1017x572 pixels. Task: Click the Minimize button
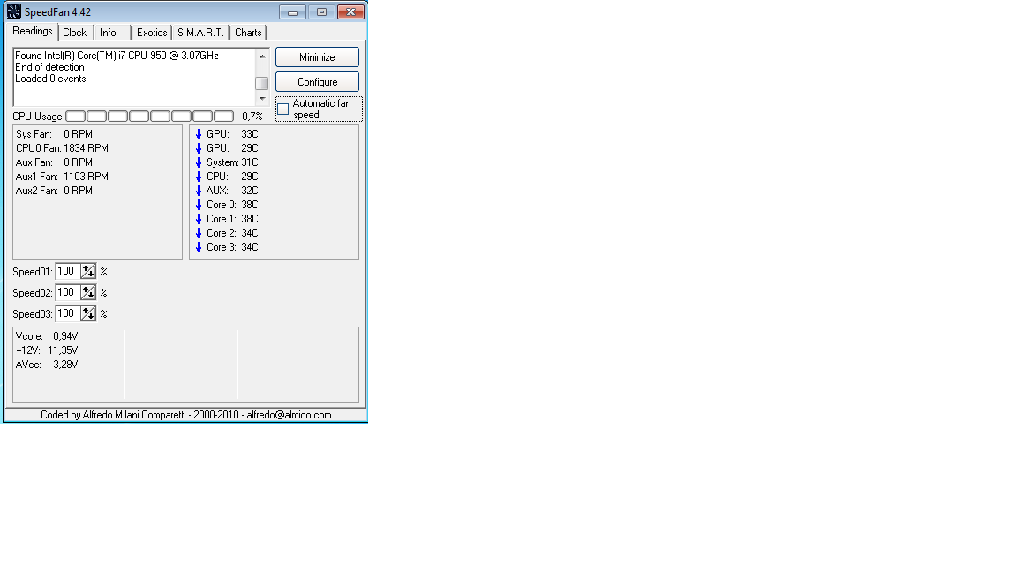pos(317,57)
